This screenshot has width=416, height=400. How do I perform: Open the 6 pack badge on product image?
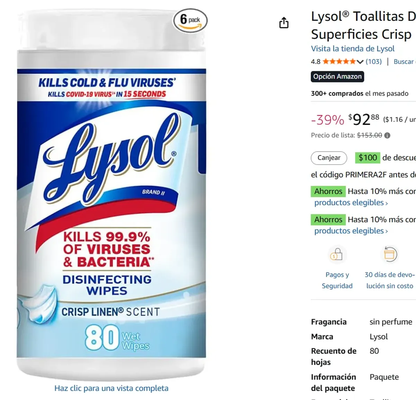point(190,20)
